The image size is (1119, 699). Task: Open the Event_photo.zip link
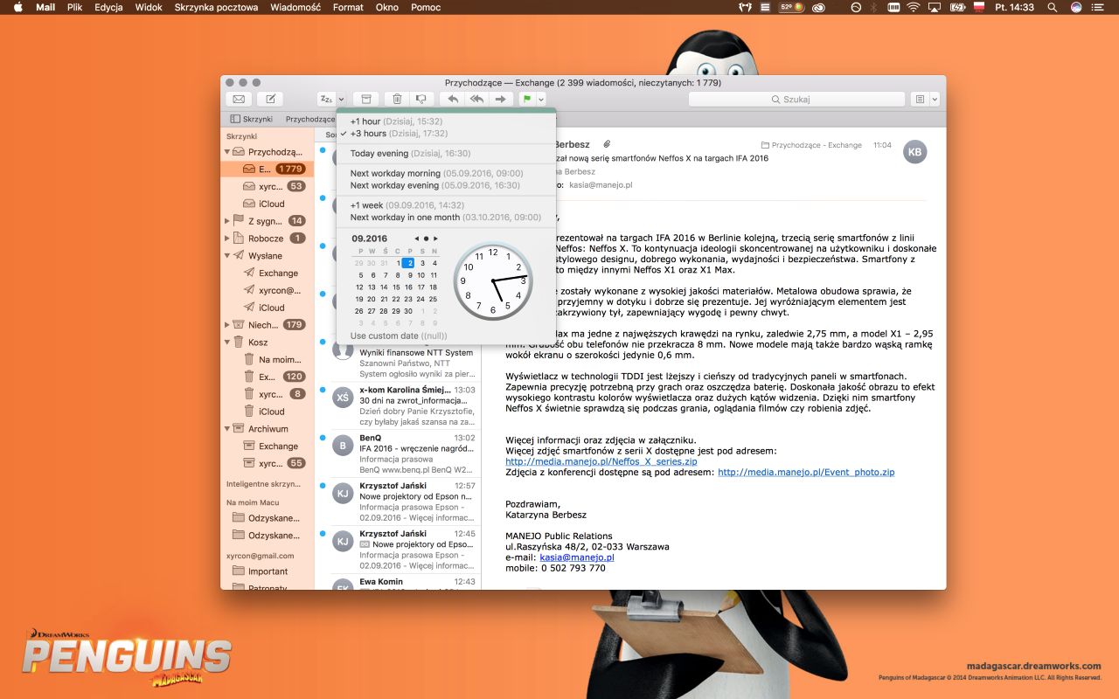click(x=806, y=472)
